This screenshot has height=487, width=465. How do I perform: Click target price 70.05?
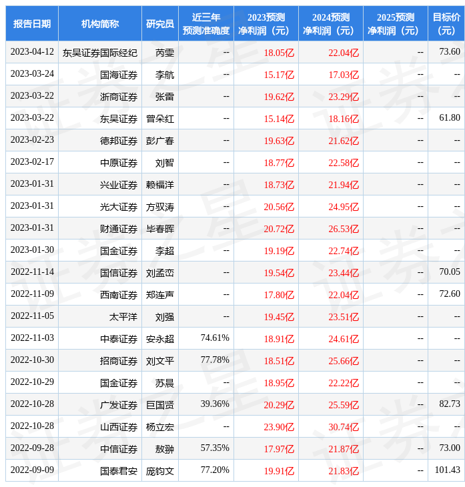pyautogui.click(x=450, y=272)
